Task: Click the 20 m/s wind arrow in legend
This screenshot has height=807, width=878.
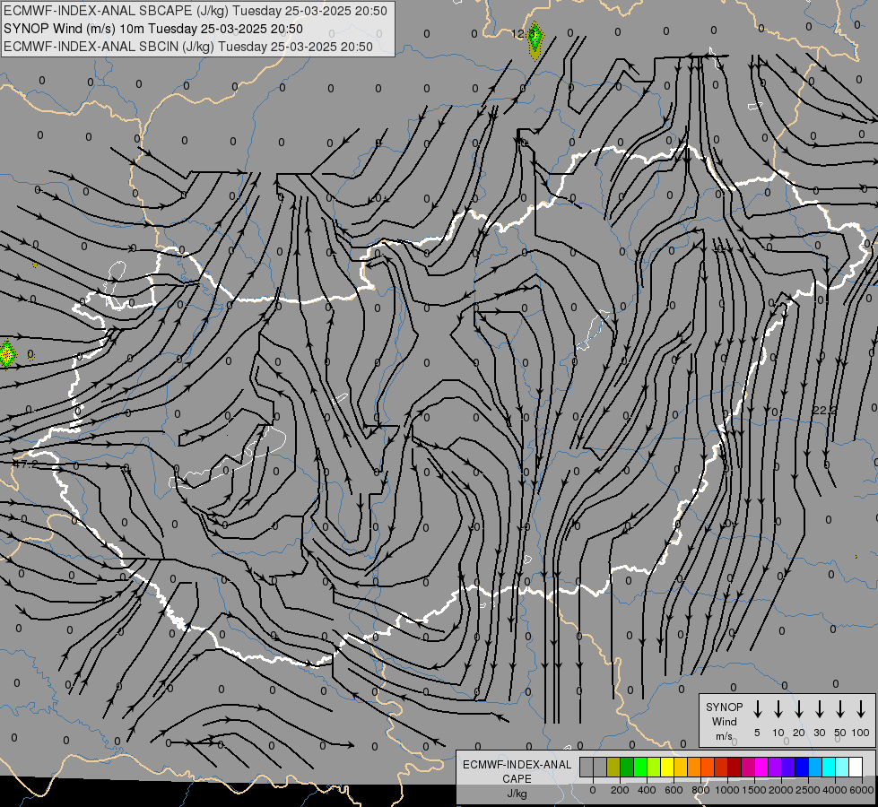Action: pos(799,709)
